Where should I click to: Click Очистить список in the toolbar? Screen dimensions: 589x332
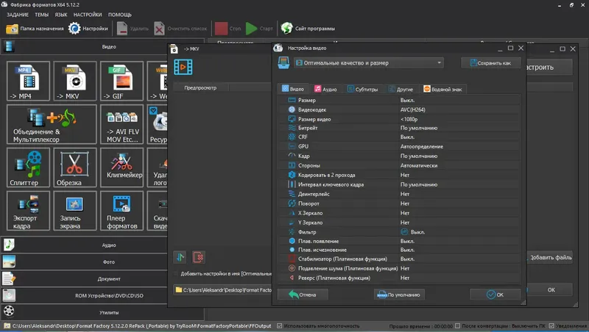coord(180,29)
